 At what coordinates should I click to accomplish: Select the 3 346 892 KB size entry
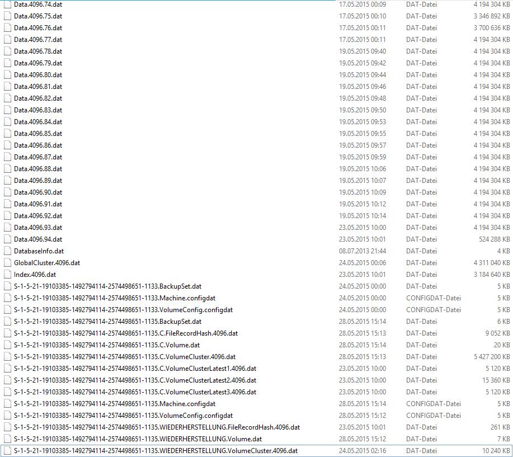click(x=491, y=16)
